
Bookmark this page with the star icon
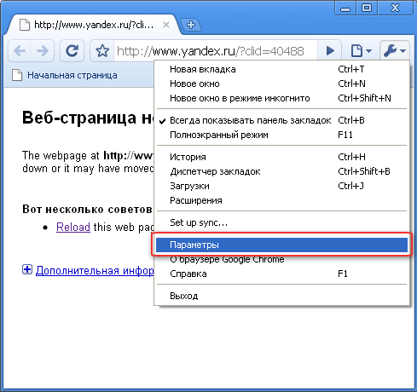(102, 51)
